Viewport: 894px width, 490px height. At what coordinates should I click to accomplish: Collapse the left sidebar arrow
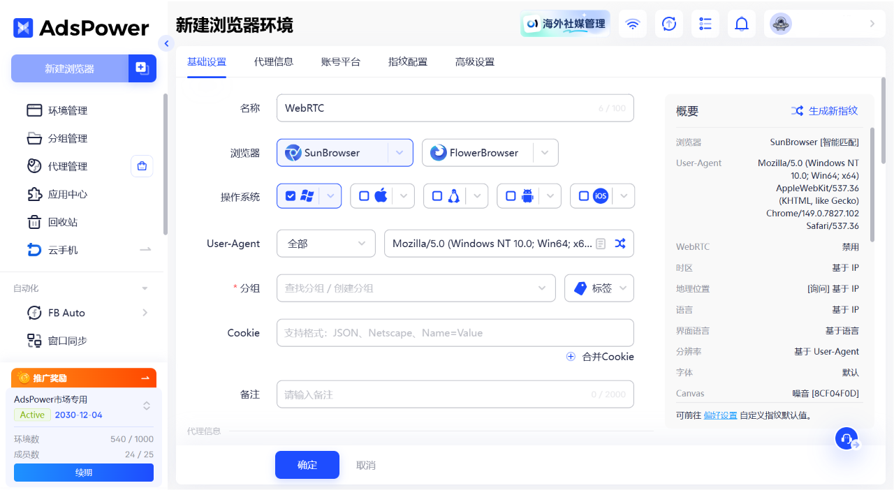pos(166,43)
